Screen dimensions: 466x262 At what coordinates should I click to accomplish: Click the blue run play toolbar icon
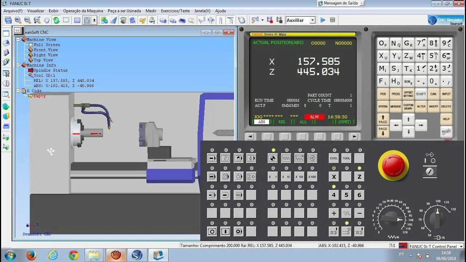click(323, 20)
